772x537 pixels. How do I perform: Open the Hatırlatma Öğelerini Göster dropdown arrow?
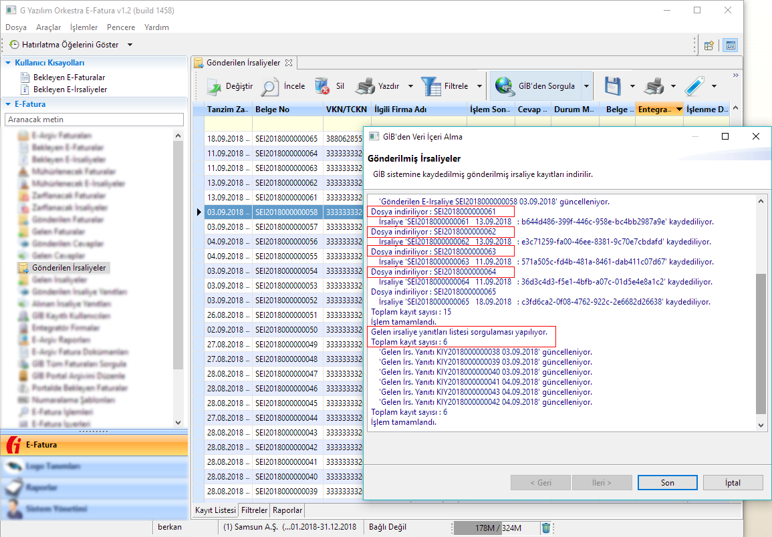pyautogui.click(x=130, y=45)
